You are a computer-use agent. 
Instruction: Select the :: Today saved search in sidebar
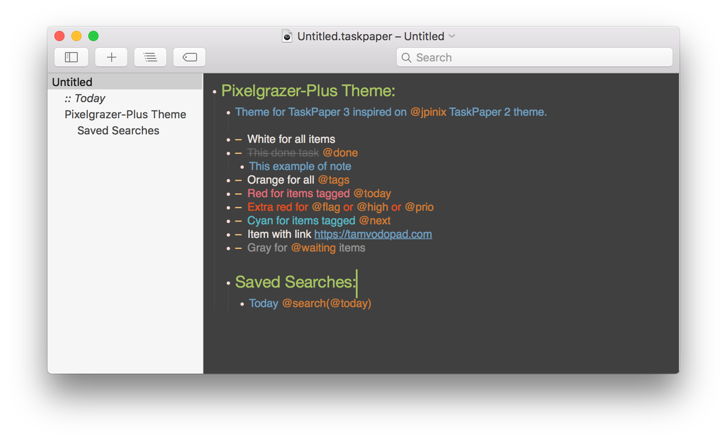click(85, 98)
